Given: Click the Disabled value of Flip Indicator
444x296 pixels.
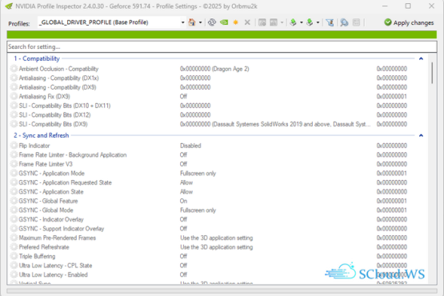Looking at the screenshot, I should (x=190, y=146).
